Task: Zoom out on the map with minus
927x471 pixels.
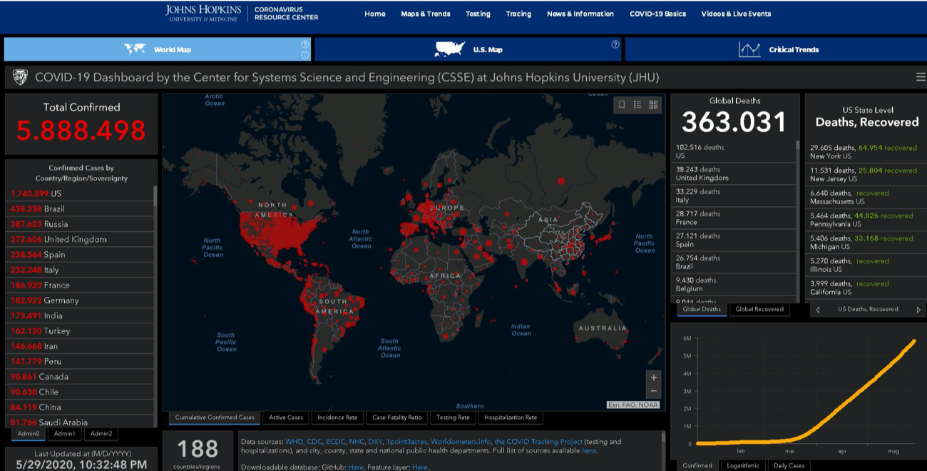Action: pyautogui.click(x=653, y=391)
